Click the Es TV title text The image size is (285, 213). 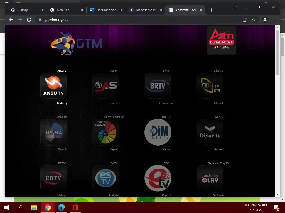[114, 163]
